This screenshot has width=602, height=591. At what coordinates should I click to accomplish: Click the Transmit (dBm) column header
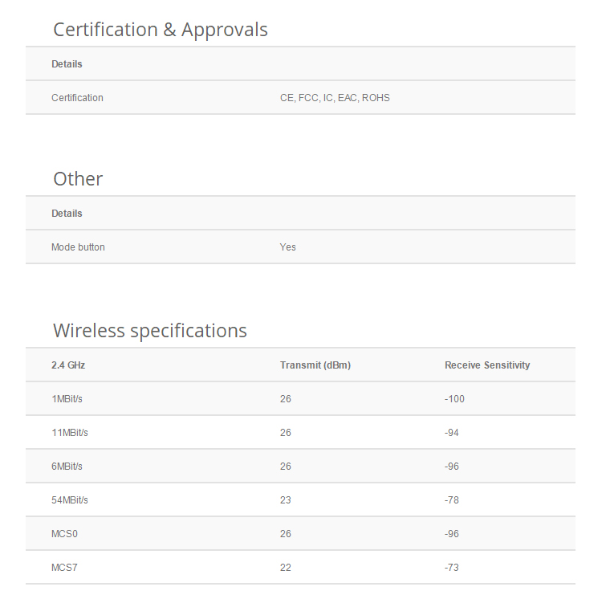point(315,365)
